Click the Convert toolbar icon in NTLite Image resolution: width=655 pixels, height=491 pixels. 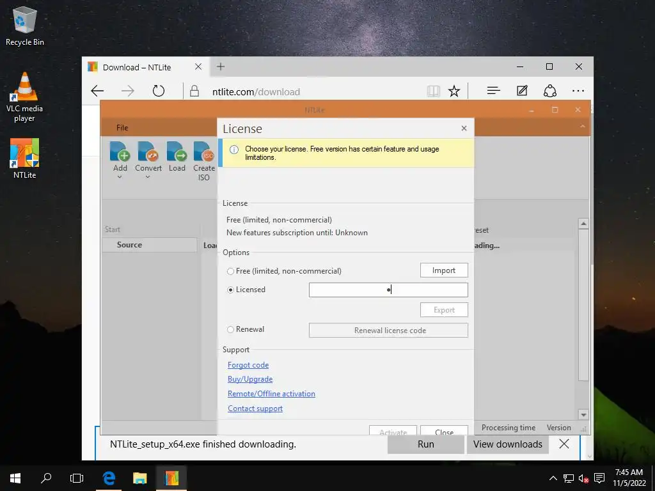[148, 152]
